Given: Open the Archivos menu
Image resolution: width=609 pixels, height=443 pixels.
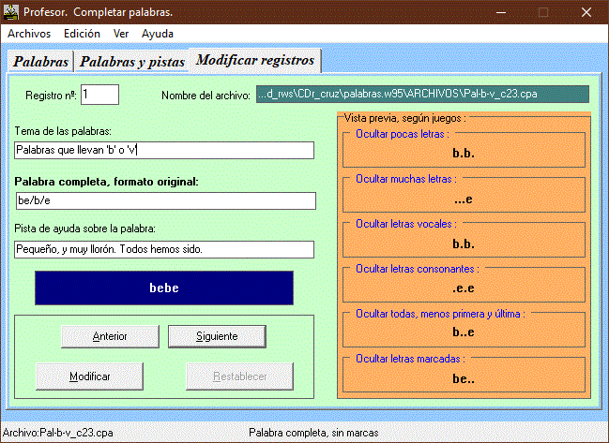Looking at the screenshot, I should tap(29, 34).
